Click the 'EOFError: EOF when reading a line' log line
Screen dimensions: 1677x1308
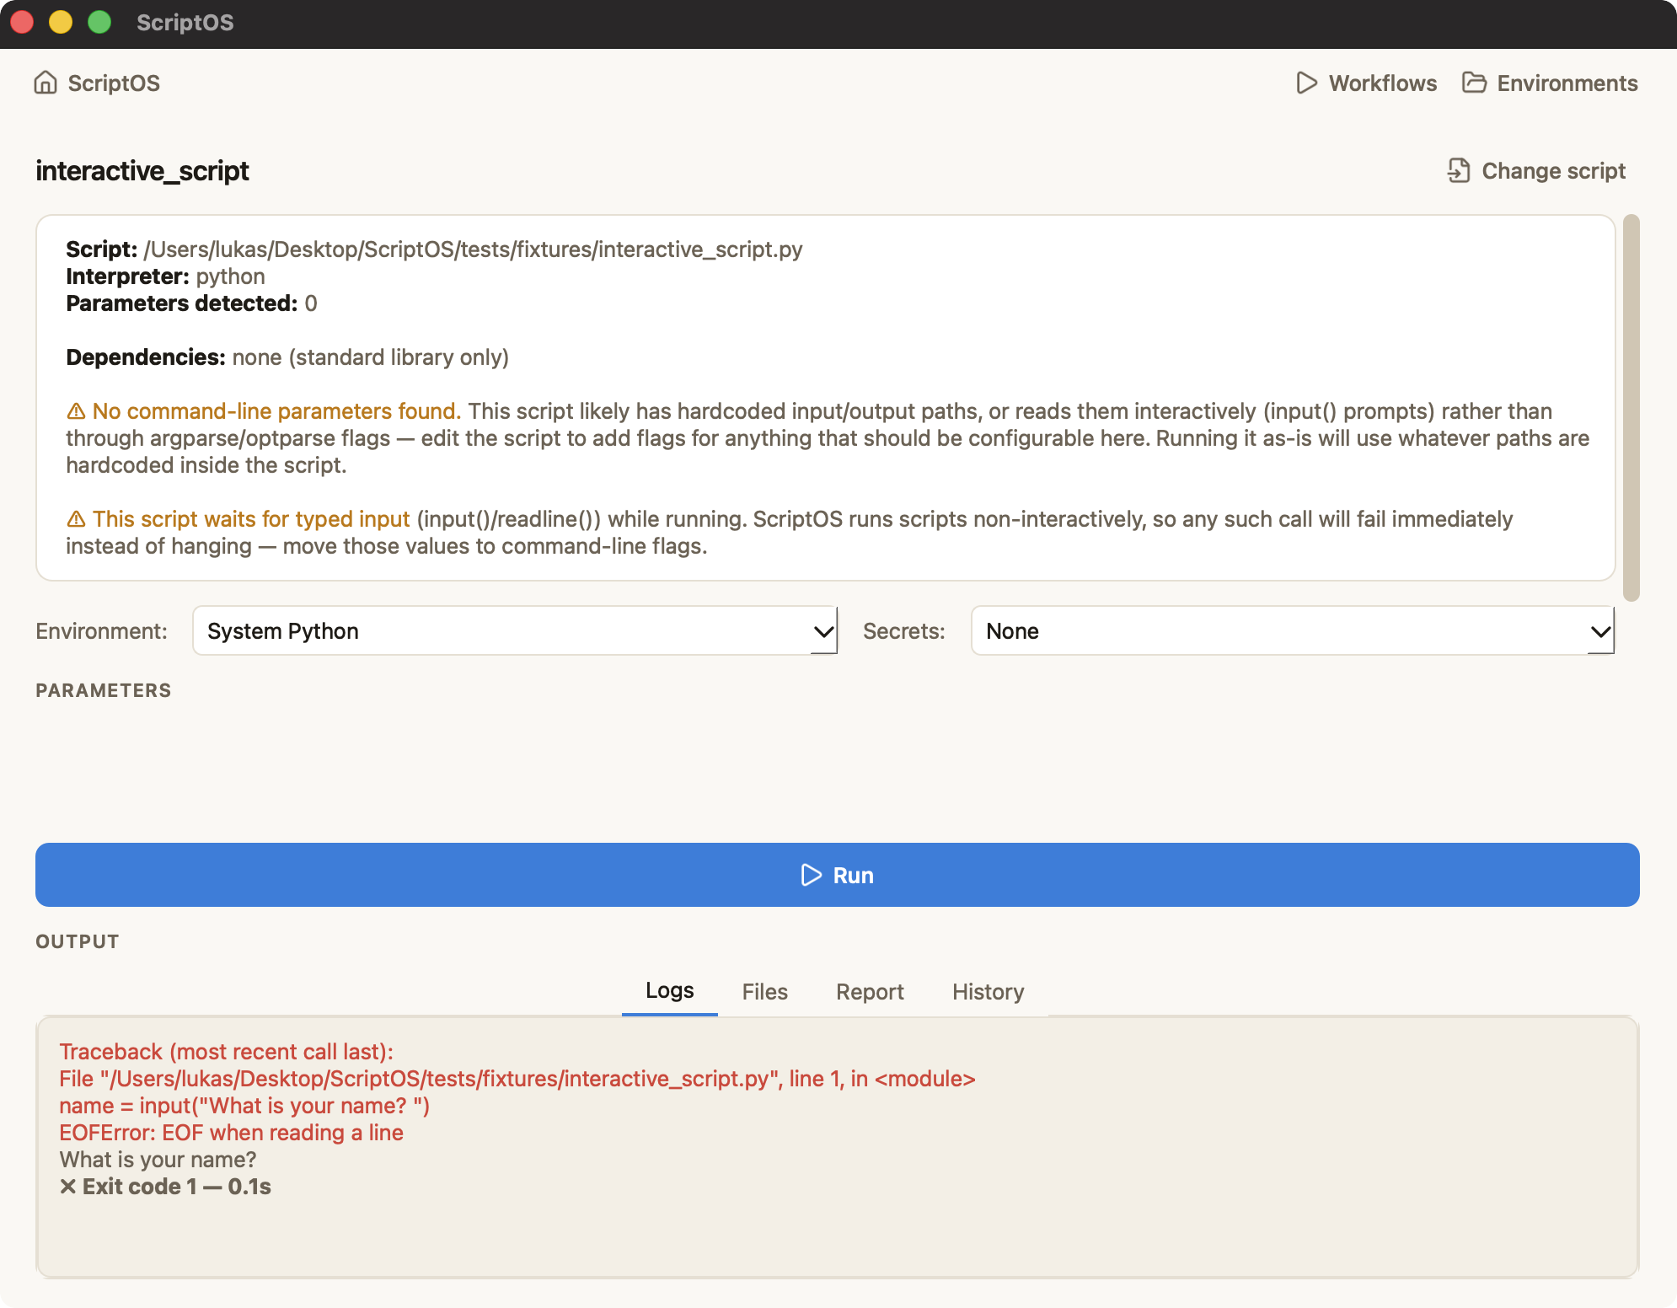tap(232, 1133)
